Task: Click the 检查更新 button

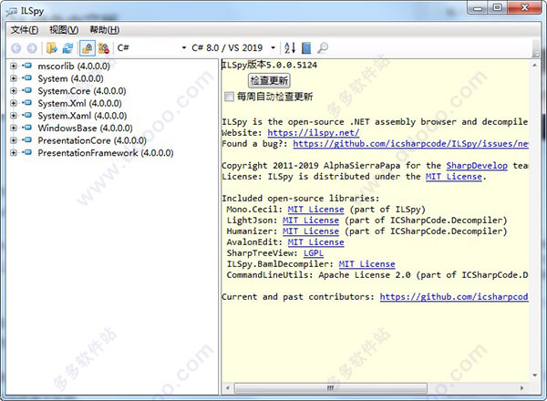Action: [269, 80]
